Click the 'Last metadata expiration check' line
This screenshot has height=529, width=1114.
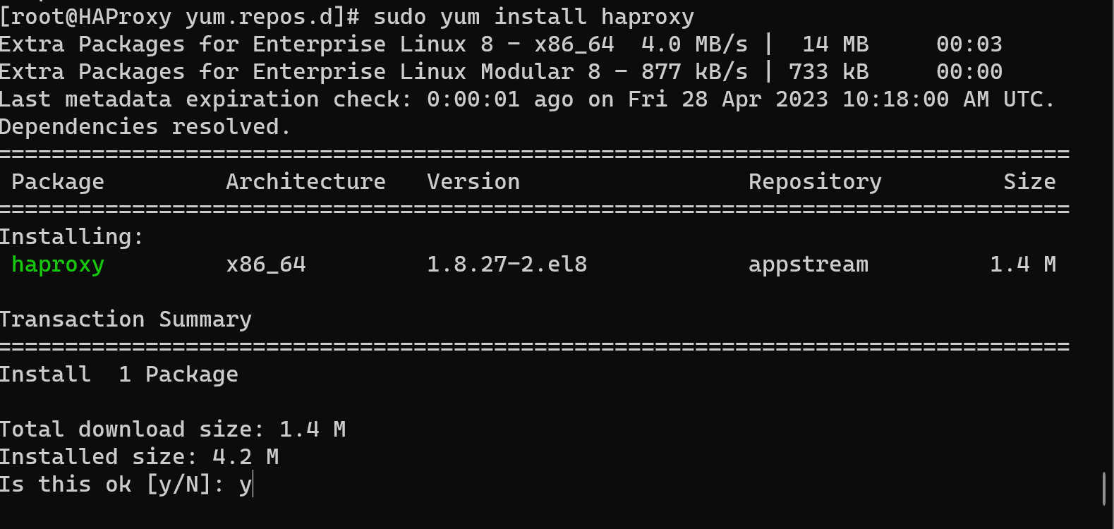coord(527,99)
